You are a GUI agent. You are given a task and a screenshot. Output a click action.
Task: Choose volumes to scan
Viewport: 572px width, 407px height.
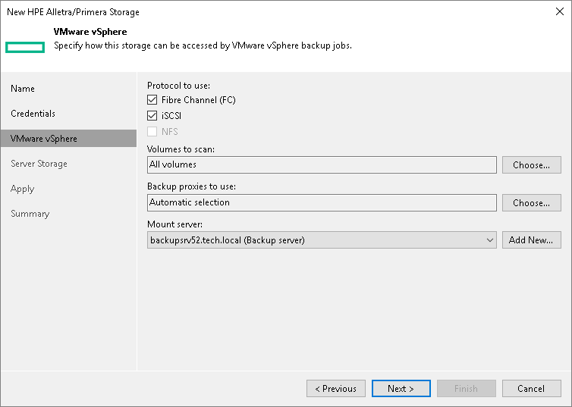pyautogui.click(x=532, y=165)
